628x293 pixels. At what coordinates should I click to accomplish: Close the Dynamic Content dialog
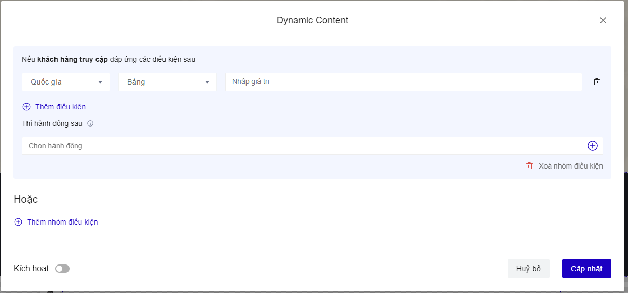(603, 20)
